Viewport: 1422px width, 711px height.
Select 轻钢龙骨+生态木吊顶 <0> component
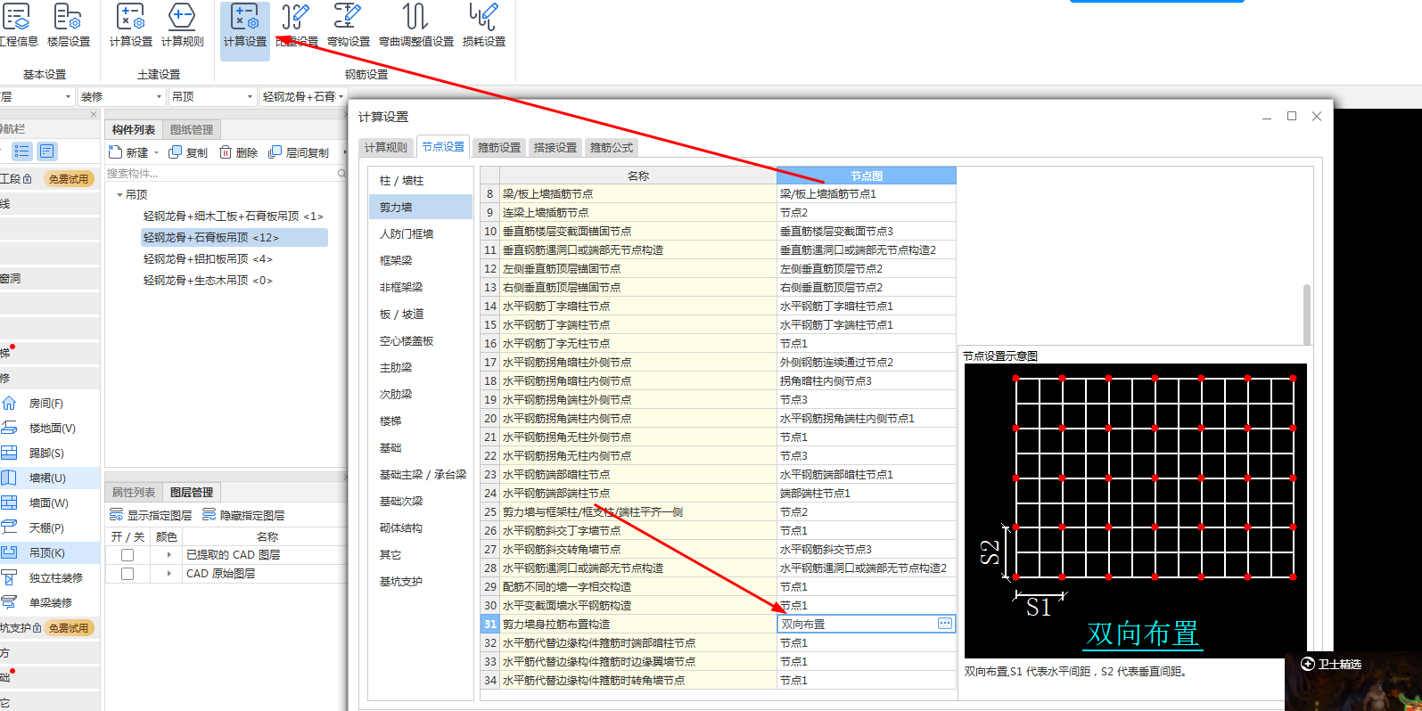click(x=208, y=280)
